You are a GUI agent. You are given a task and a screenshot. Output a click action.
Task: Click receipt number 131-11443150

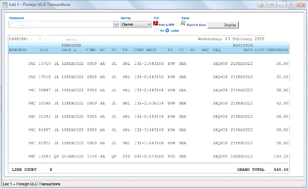tap(149, 64)
